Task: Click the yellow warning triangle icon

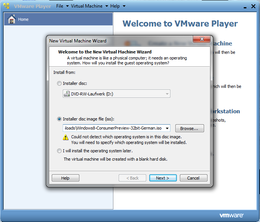Action: 66,137
